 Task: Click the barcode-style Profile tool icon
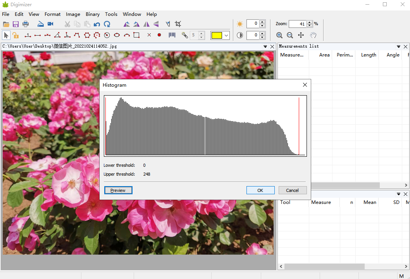[x=172, y=35]
